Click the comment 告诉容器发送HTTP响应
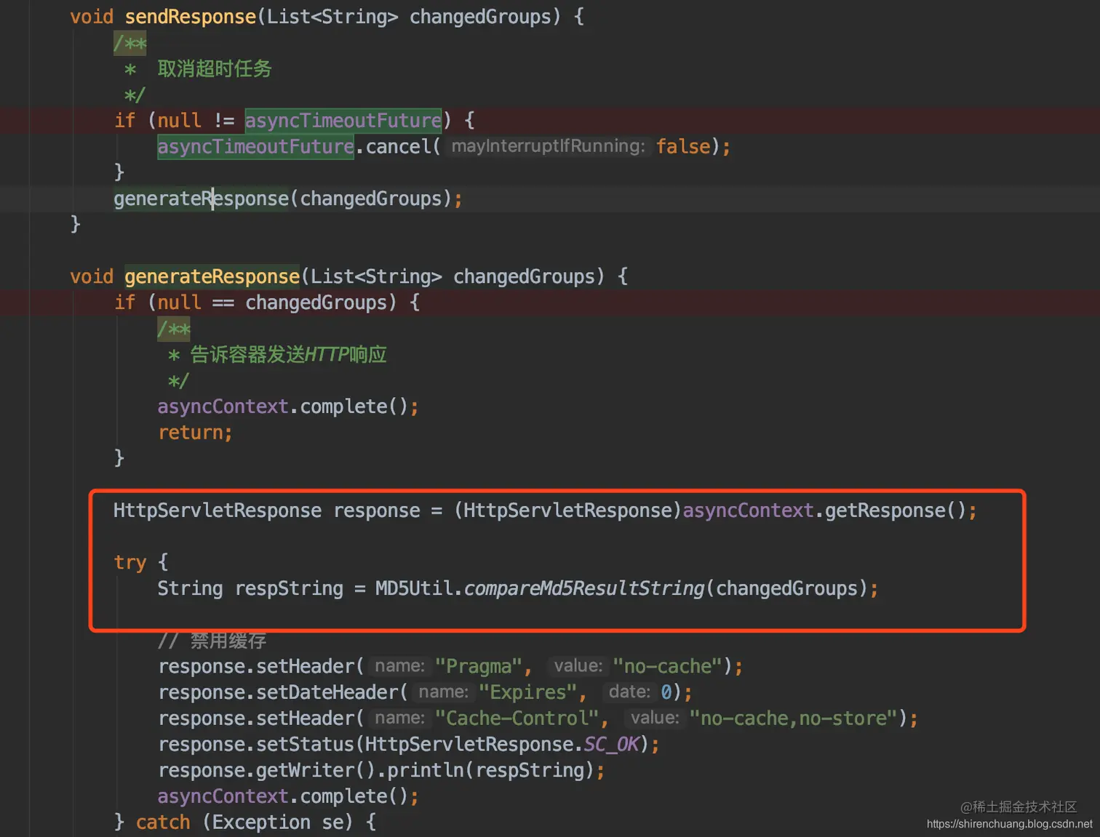This screenshot has height=837, width=1100. coord(288,355)
